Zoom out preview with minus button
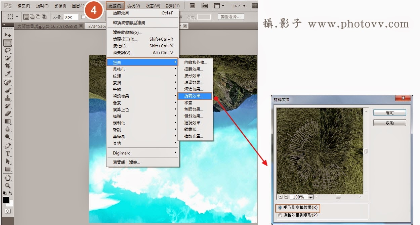Image resolution: width=420 pixels, height=225 pixels. pyautogui.click(x=280, y=197)
